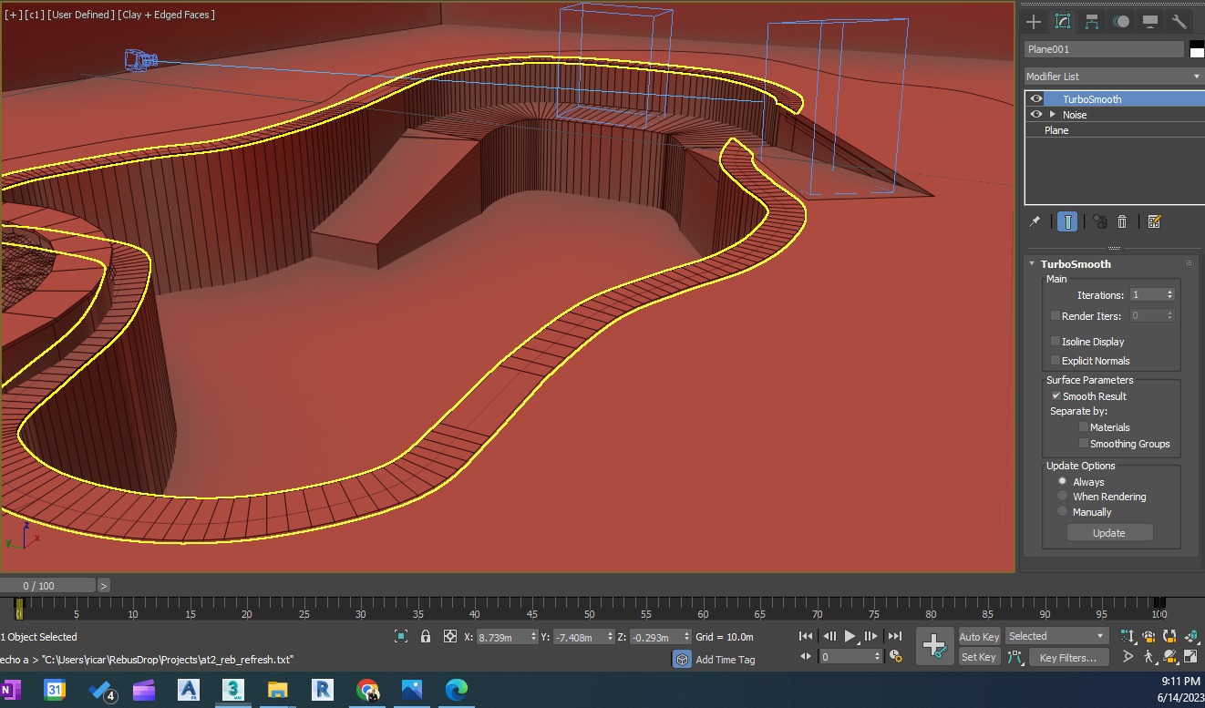Click the current frame spinner arrows
This screenshot has height=708, width=1205.
[878, 656]
